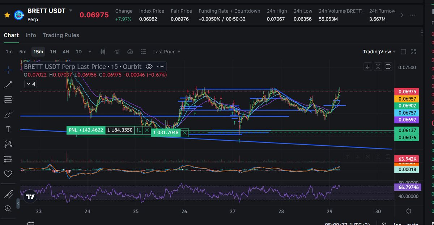Click the 0.06076 green price label
The height and width of the screenshot is (225, 434).
(x=407, y=137)
